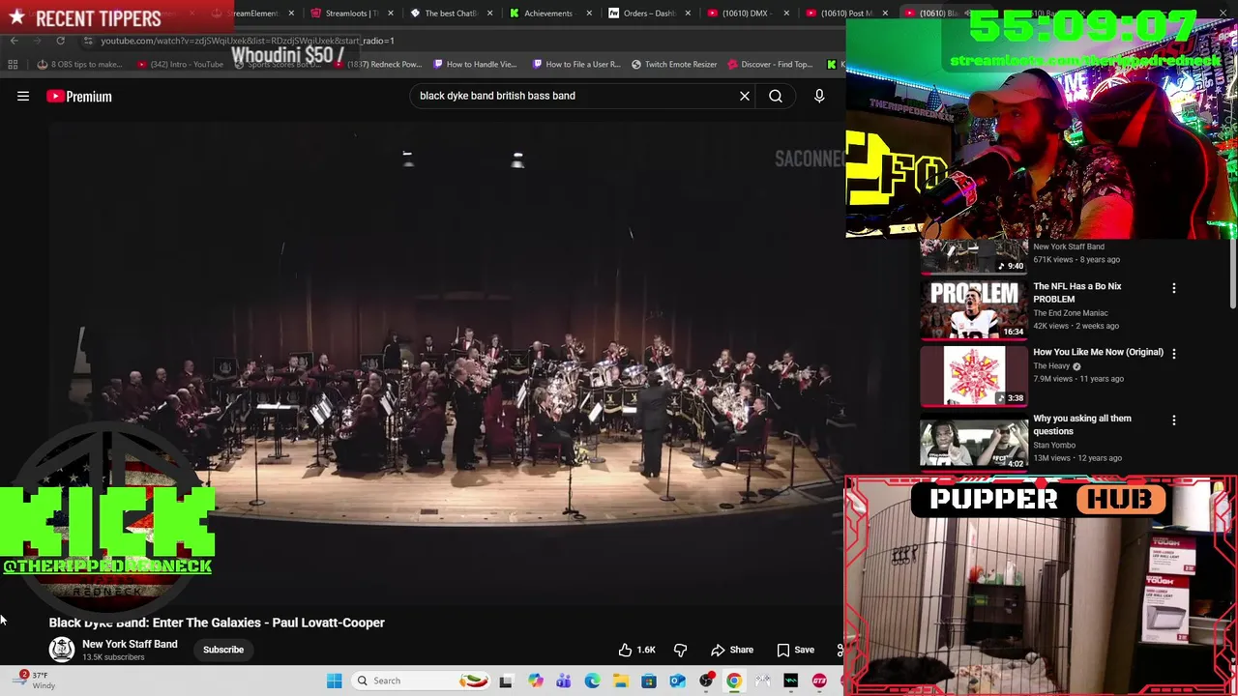This screenshot has width=1238, height=696.
Task: Open '(342) Intro - YouTube' bookmark
Action: [x=180, y=64]
